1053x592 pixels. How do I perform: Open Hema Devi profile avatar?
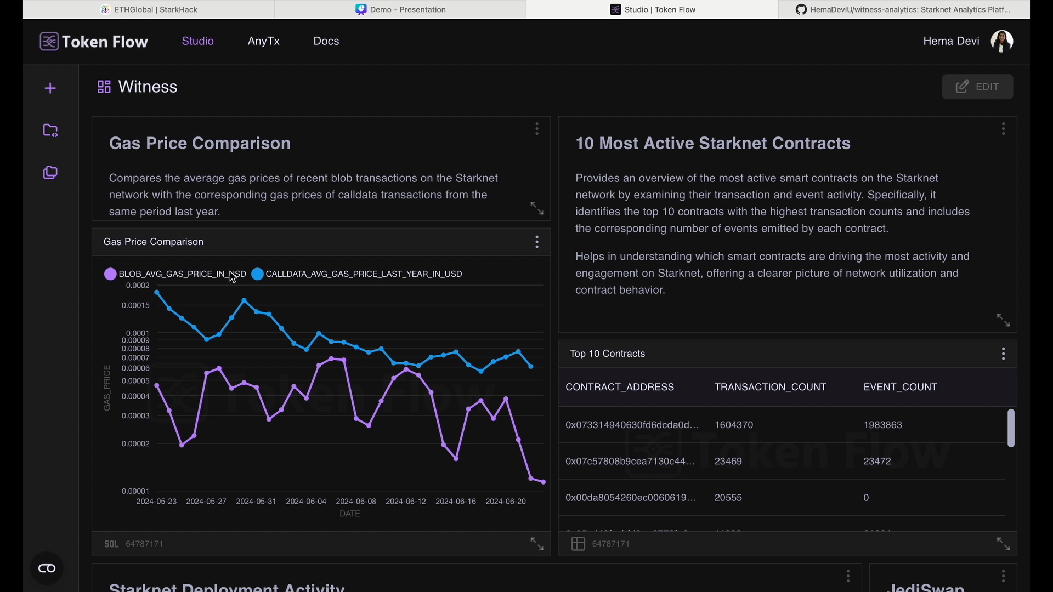1002,41
